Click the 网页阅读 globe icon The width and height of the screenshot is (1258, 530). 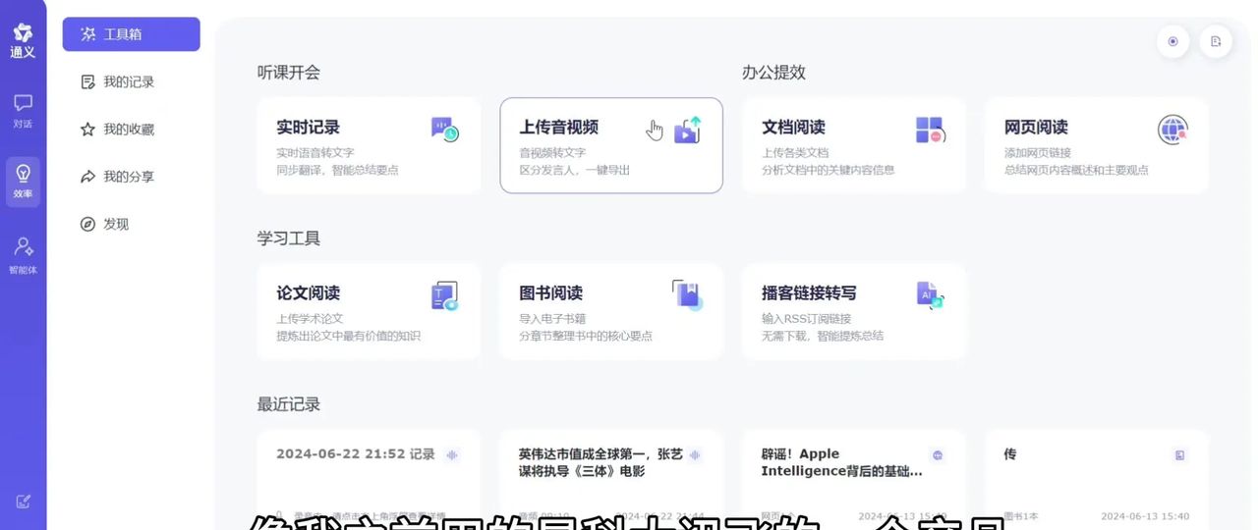tap(1172, 130)
